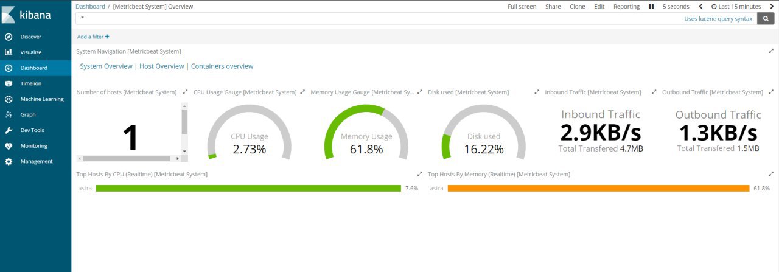Expand the Memory Usage Gauge panel
The image size is (779, 272).
click(419, 92)
